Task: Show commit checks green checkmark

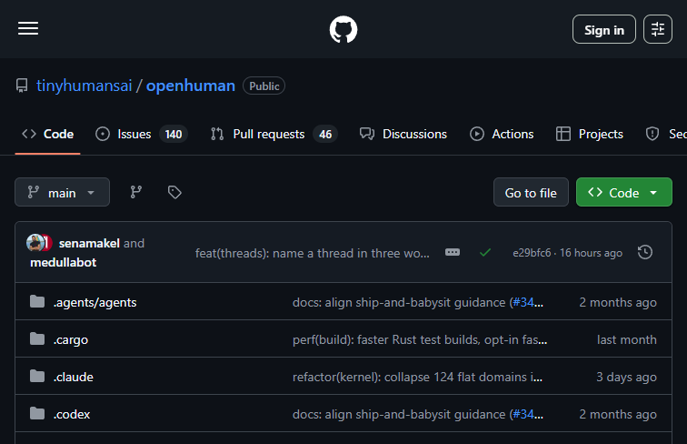Action: pos(485,253)
